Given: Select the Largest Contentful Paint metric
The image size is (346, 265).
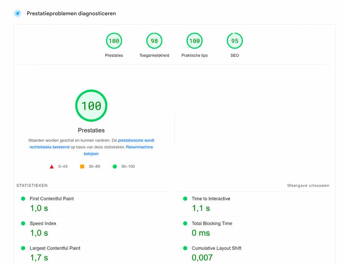Looking at the screenshot, I should click(55, 248).
